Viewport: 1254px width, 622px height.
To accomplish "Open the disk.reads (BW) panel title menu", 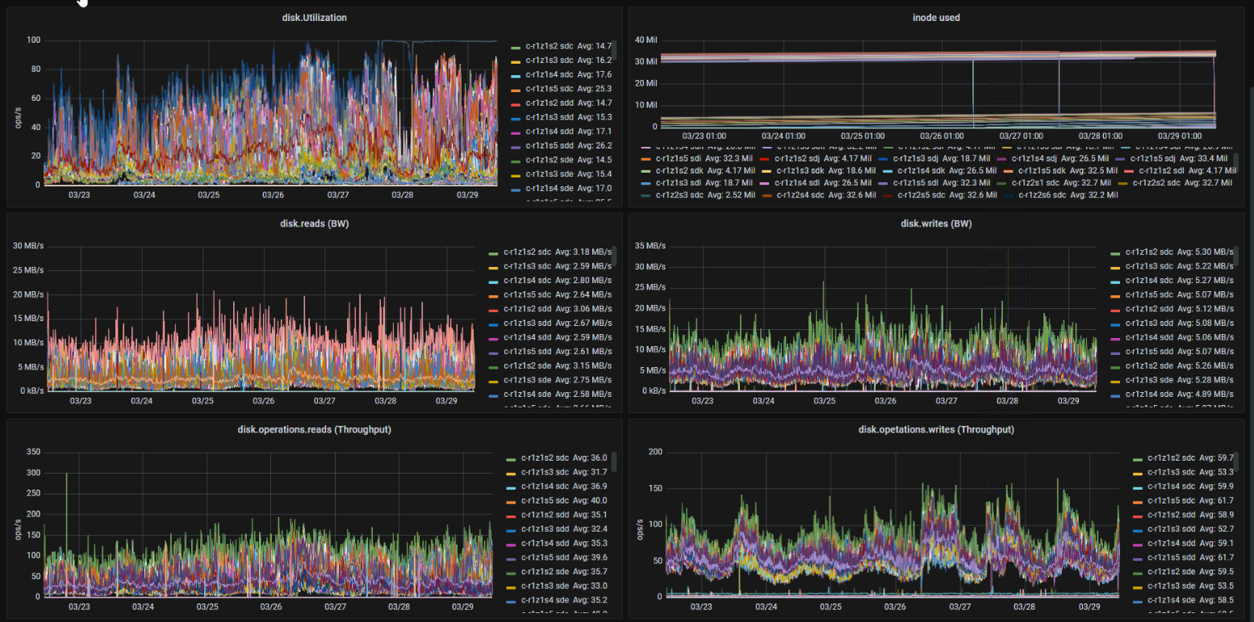I will [316, 223].
